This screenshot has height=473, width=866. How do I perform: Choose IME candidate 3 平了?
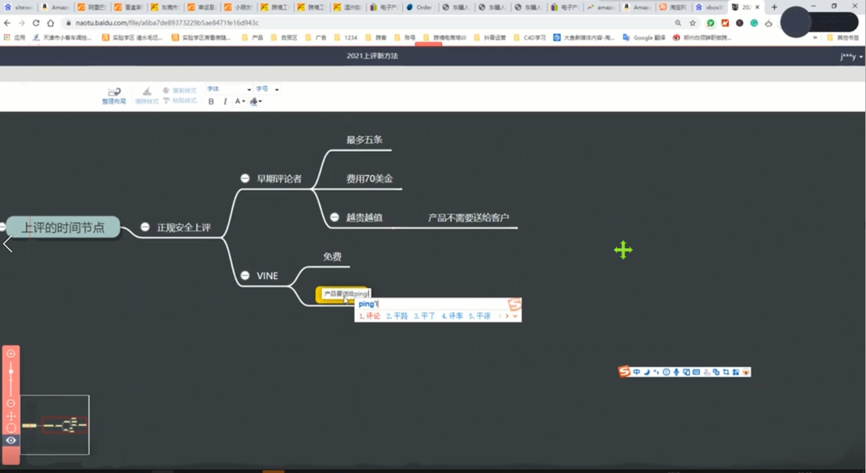pos(425,316)
